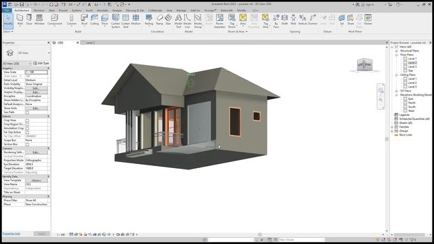The width and height of the screenshot is (434, 244).
Task: Click Edit for Rendering Settings
Action: [36, 152]
